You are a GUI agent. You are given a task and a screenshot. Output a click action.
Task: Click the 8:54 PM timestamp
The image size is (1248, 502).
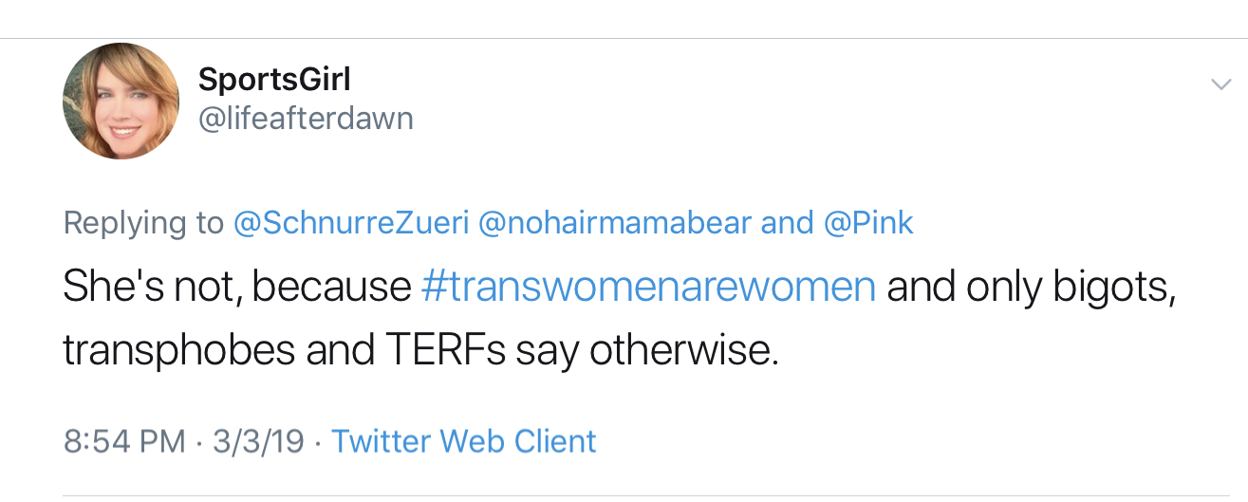point(123,441)
